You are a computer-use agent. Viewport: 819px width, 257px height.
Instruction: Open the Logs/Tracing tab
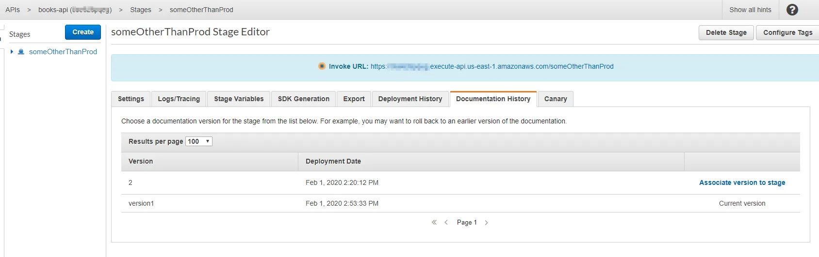(179, 99)
